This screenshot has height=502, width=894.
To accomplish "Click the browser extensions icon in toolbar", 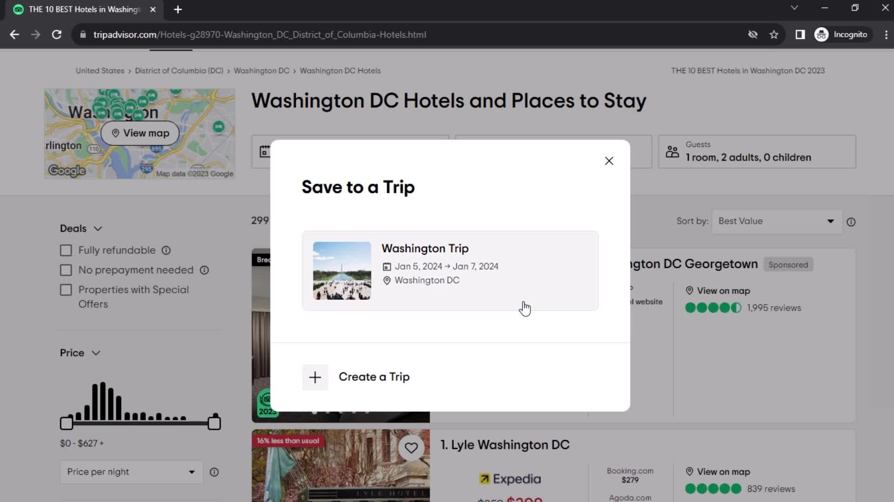I will coord(800,34).
